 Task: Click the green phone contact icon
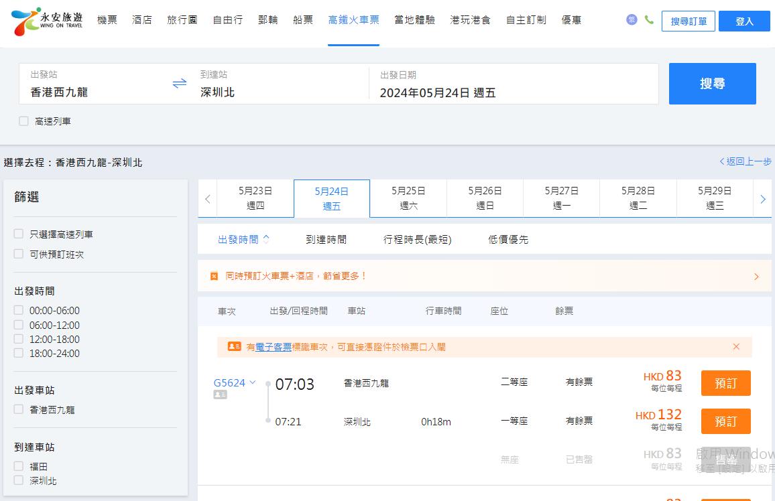pyautogui.click(x=649, y=20)
